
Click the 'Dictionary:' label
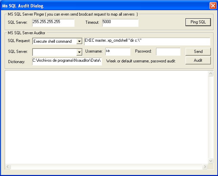[17, 62]
